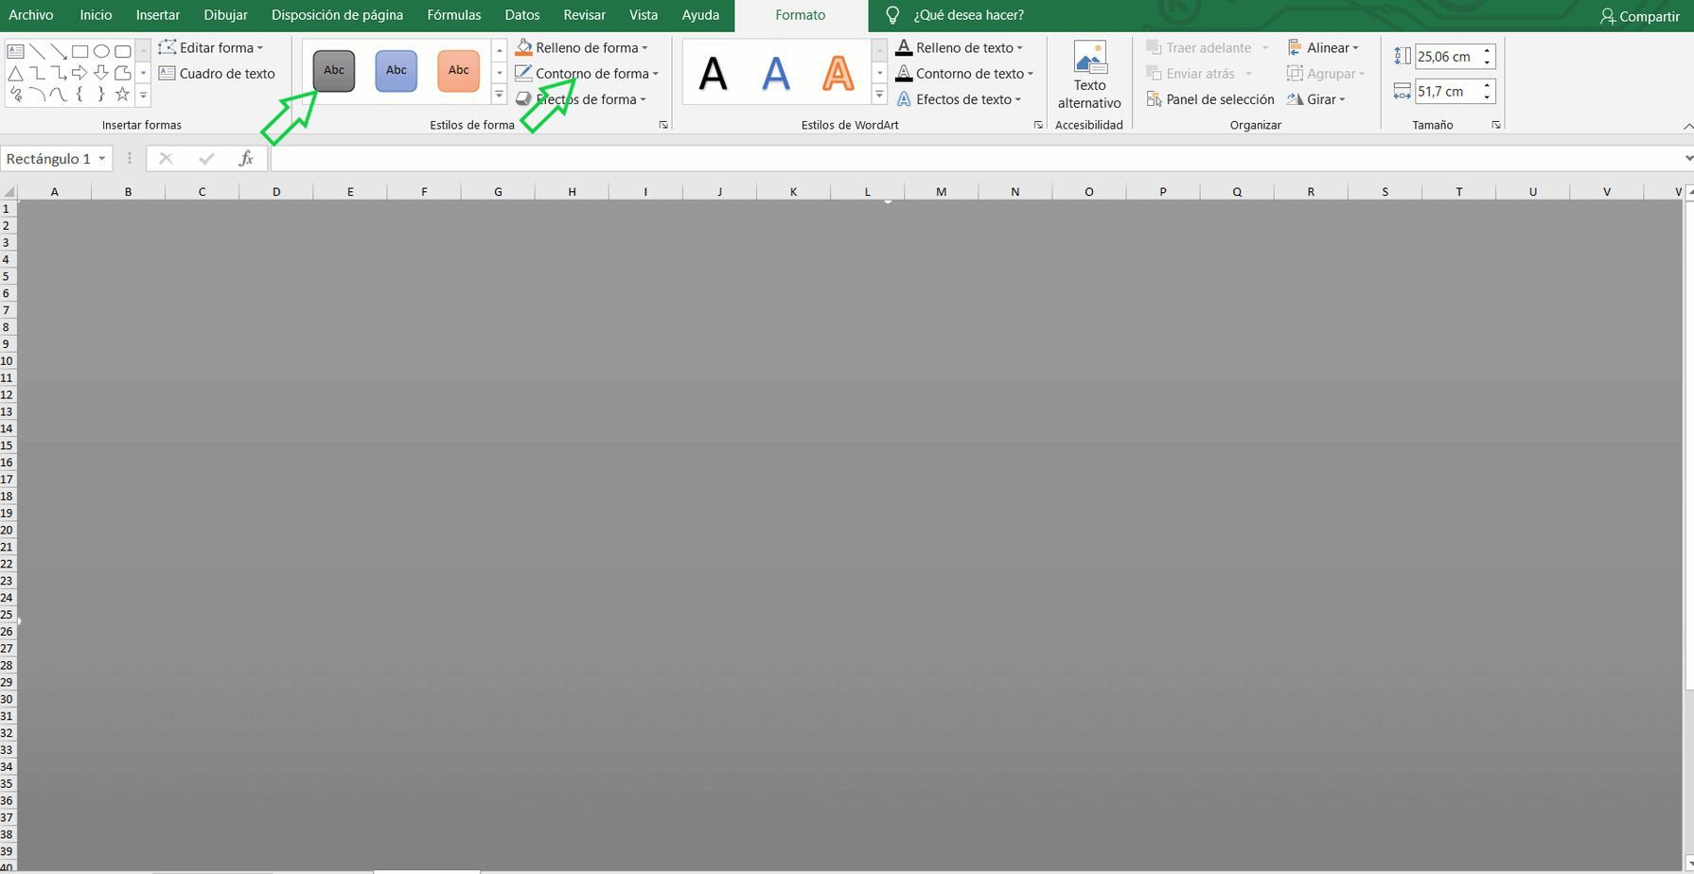Open the Panel de selección
This screenshot has width=1694, height=874.
tap(1210, 99)
